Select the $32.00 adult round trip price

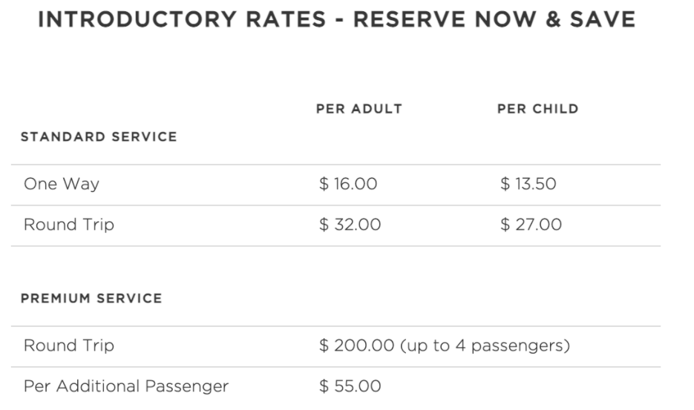pos(350,225)
